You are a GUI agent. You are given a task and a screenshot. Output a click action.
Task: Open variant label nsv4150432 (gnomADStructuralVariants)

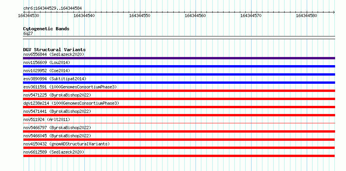tap(66, 144)
